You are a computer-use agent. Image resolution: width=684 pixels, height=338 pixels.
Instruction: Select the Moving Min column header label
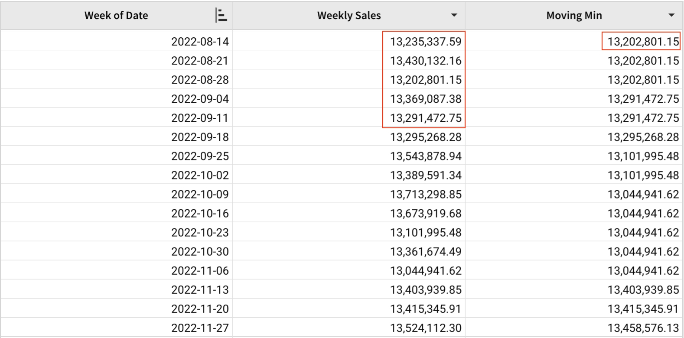[x=574, y=16]
